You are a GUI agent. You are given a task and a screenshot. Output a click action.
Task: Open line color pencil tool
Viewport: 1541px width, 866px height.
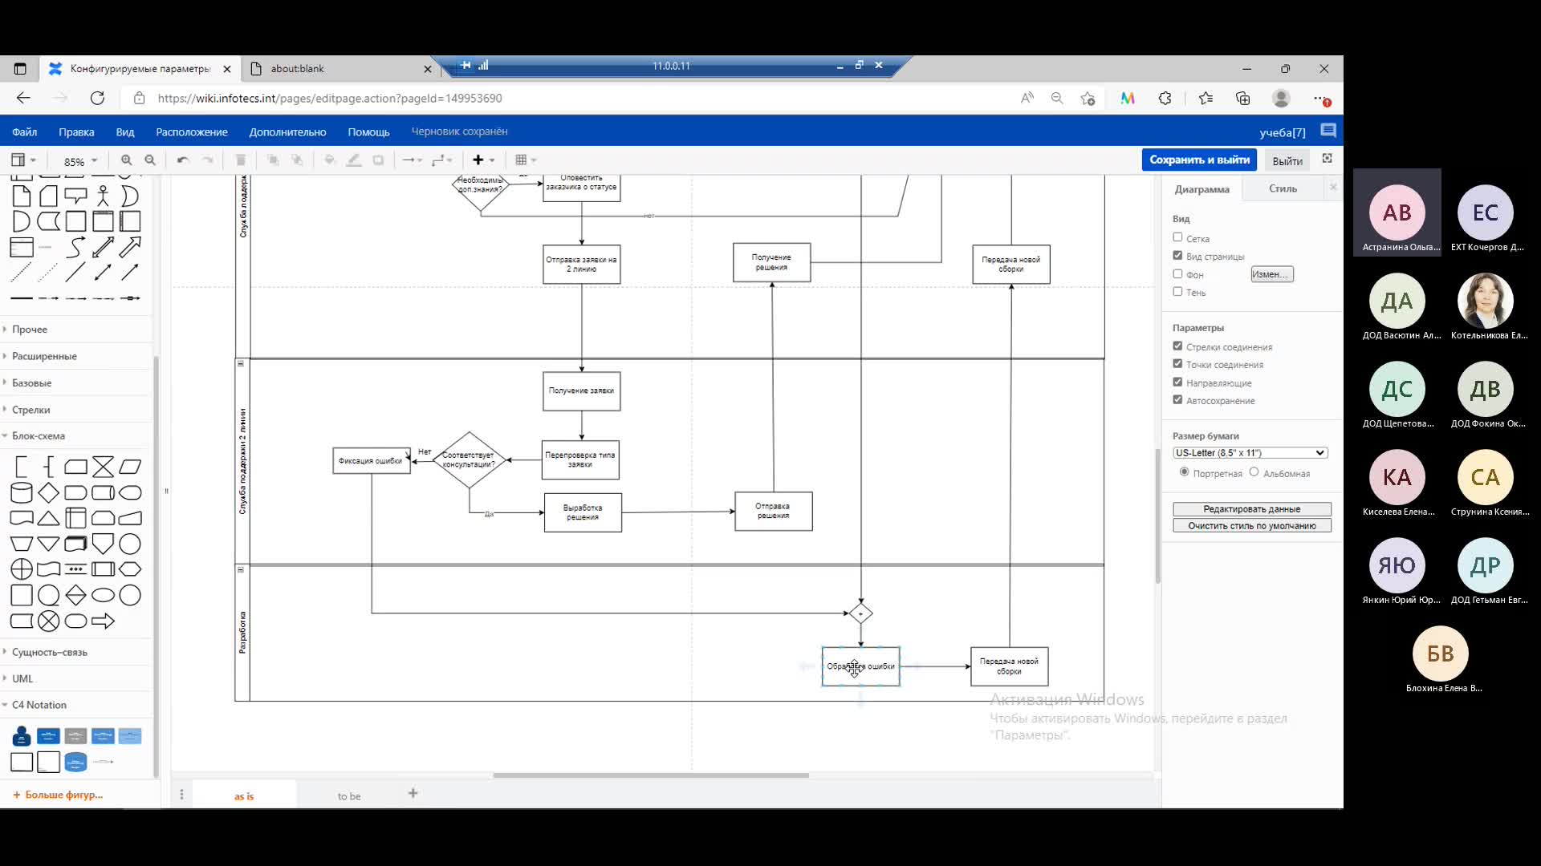(354, 160)
